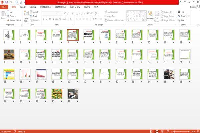
Task: Switch to the DESIGN tab
Action: [33, 7]
